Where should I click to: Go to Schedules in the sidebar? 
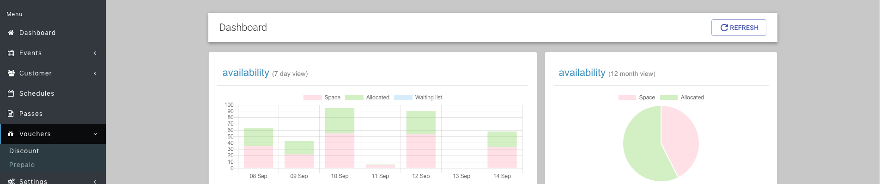coord(36,93)
